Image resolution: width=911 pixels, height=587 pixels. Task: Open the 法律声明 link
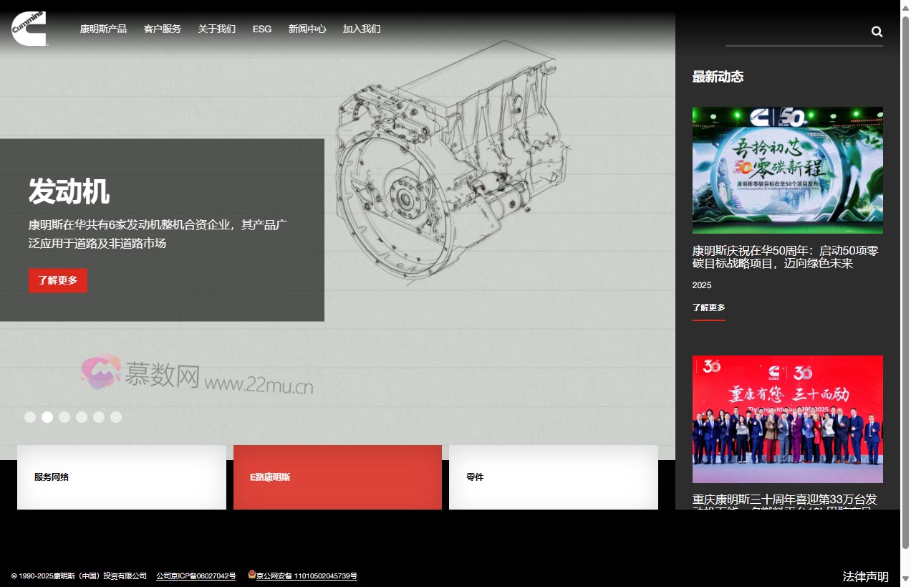865,576
